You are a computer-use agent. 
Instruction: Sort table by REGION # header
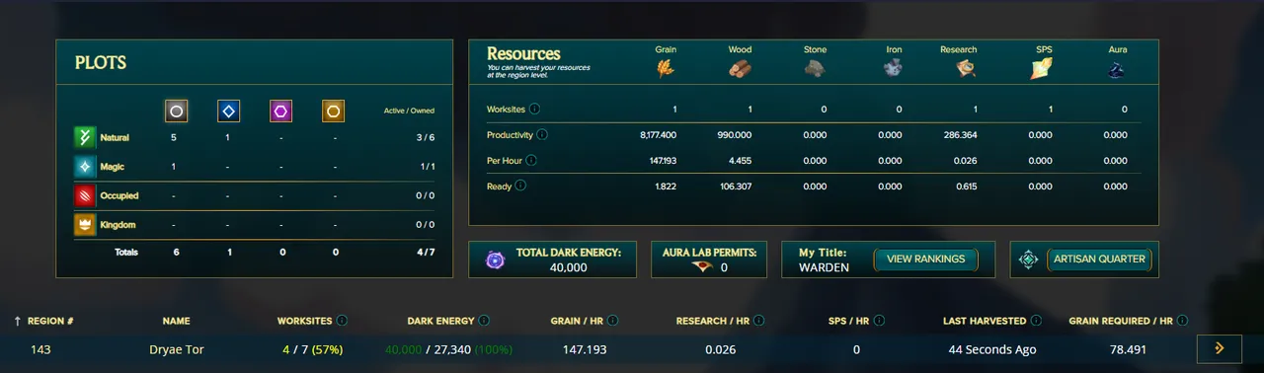(50, 321)
